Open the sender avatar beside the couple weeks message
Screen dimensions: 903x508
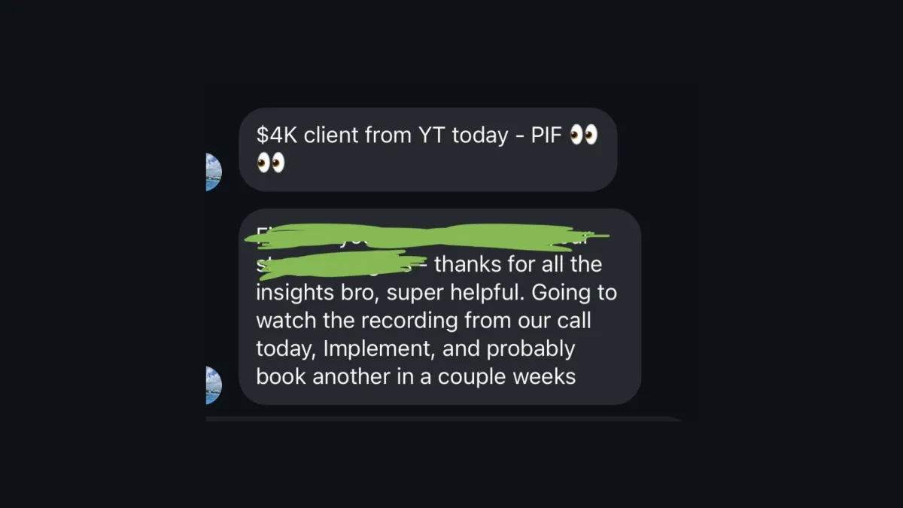click(x=214, y=385)
